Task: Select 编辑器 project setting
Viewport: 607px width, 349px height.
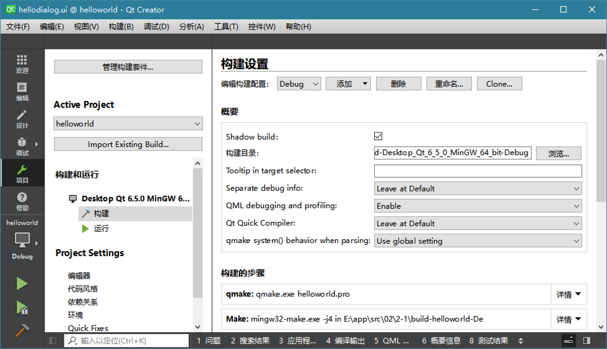Action: click(79, 276)
